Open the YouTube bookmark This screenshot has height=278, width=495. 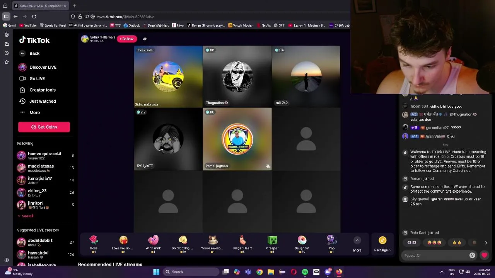[x=28, y=25]
